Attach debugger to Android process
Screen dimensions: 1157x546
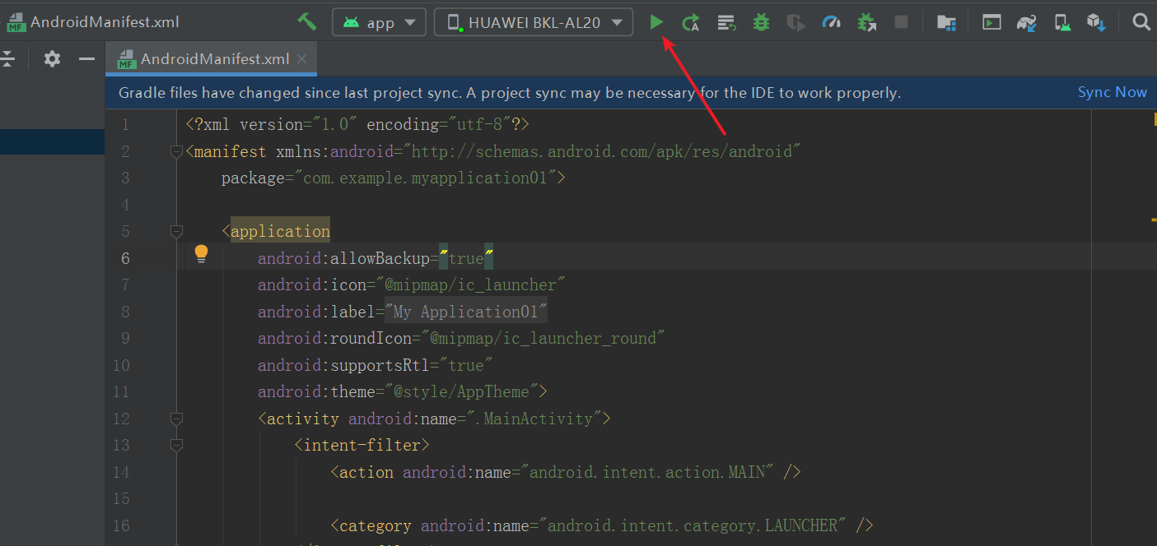click(866, 22)
